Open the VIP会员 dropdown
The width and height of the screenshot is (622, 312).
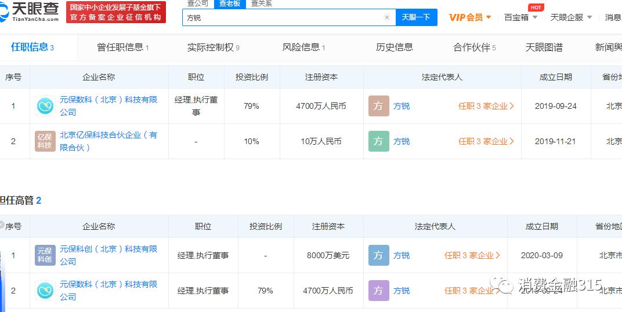470,17
